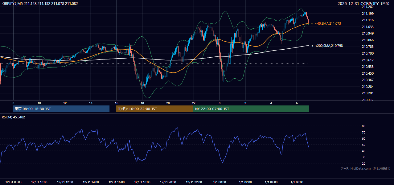
Task: Click RSI scale value 60
Action: coord(363,138)
